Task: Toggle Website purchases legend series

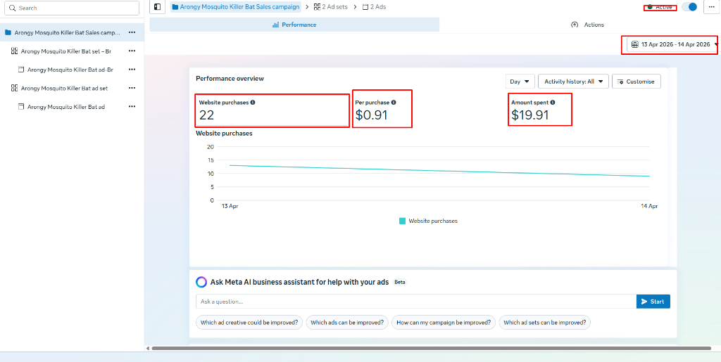Action: [429, 221]
